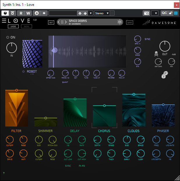
Task: Click the camera snapshot icon in the toolbar
Action: coord(146,13)
